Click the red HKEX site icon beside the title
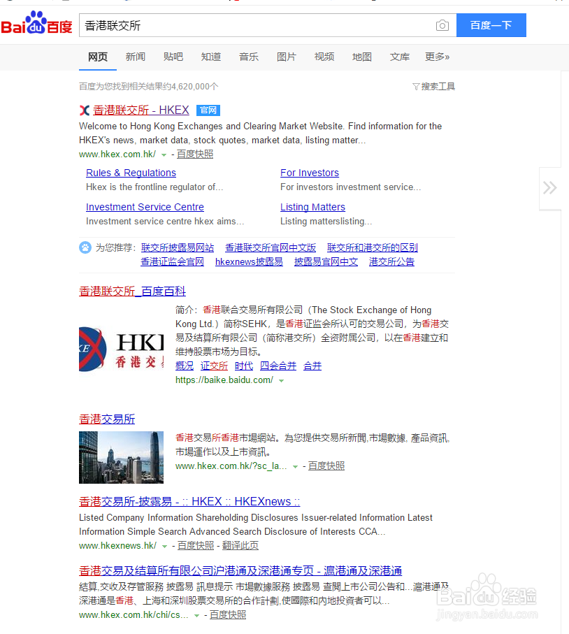Screen dimensions: 569x634 (x=84, y=110)
